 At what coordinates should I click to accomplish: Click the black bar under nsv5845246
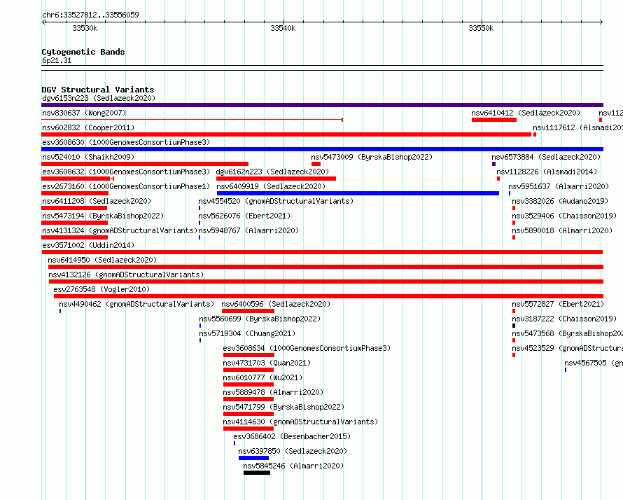click(x=257, y=473)
